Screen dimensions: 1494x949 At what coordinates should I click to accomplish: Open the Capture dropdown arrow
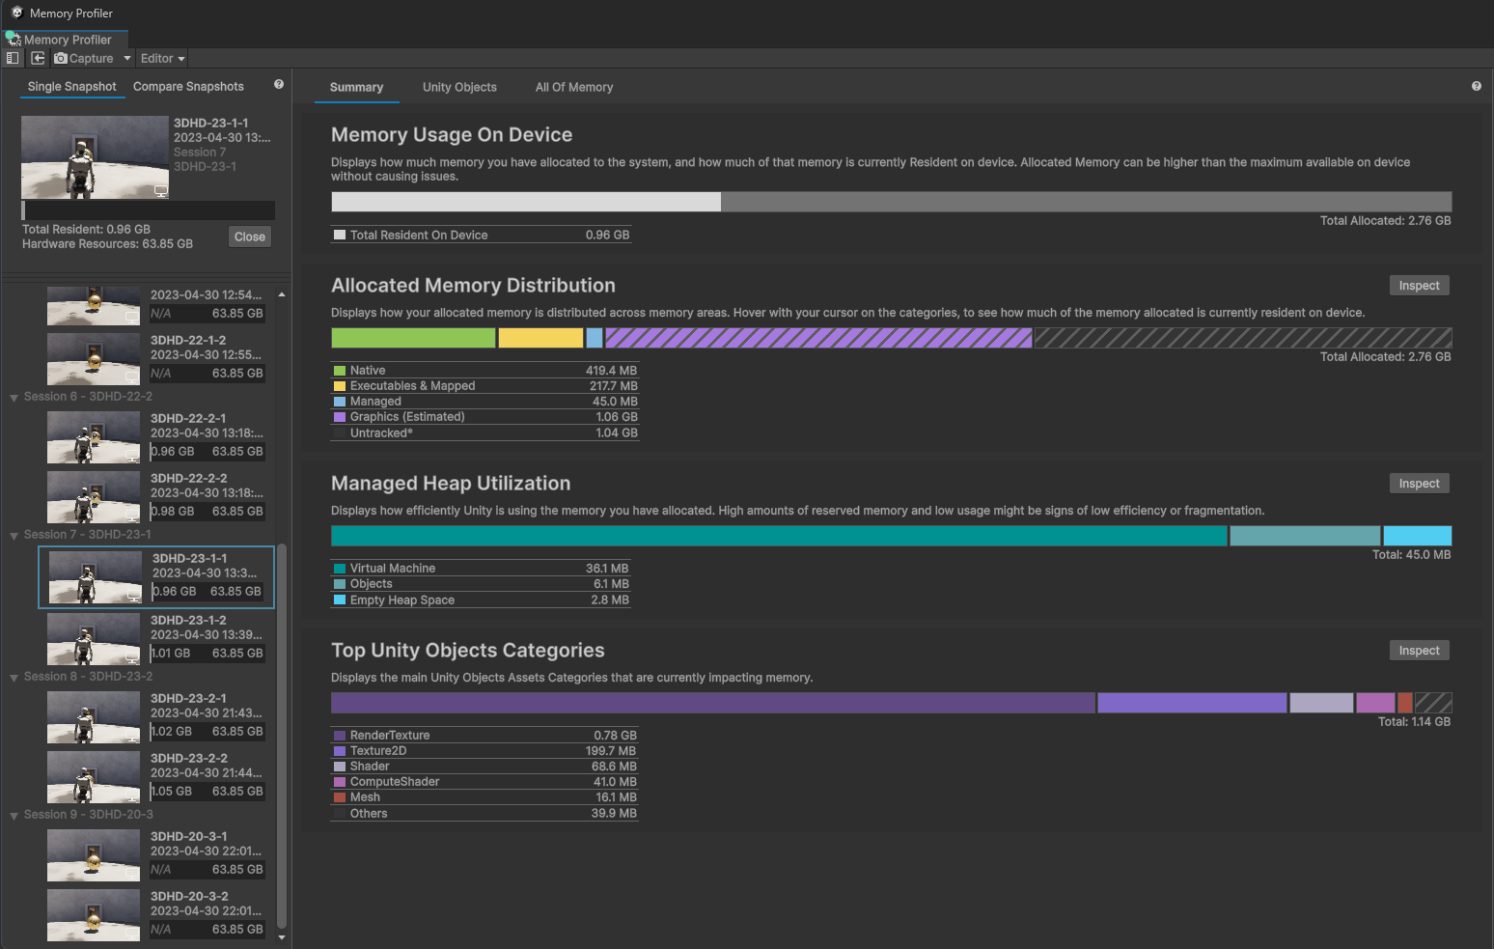[x=126, y=58]
